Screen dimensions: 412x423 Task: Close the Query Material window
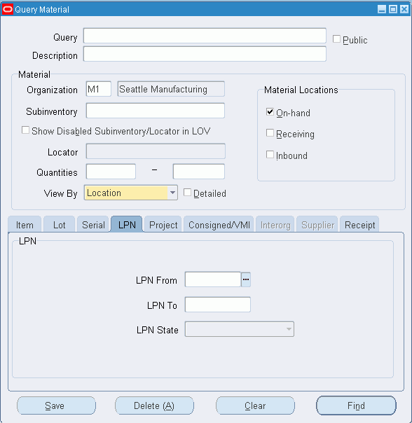pos(404,9)
